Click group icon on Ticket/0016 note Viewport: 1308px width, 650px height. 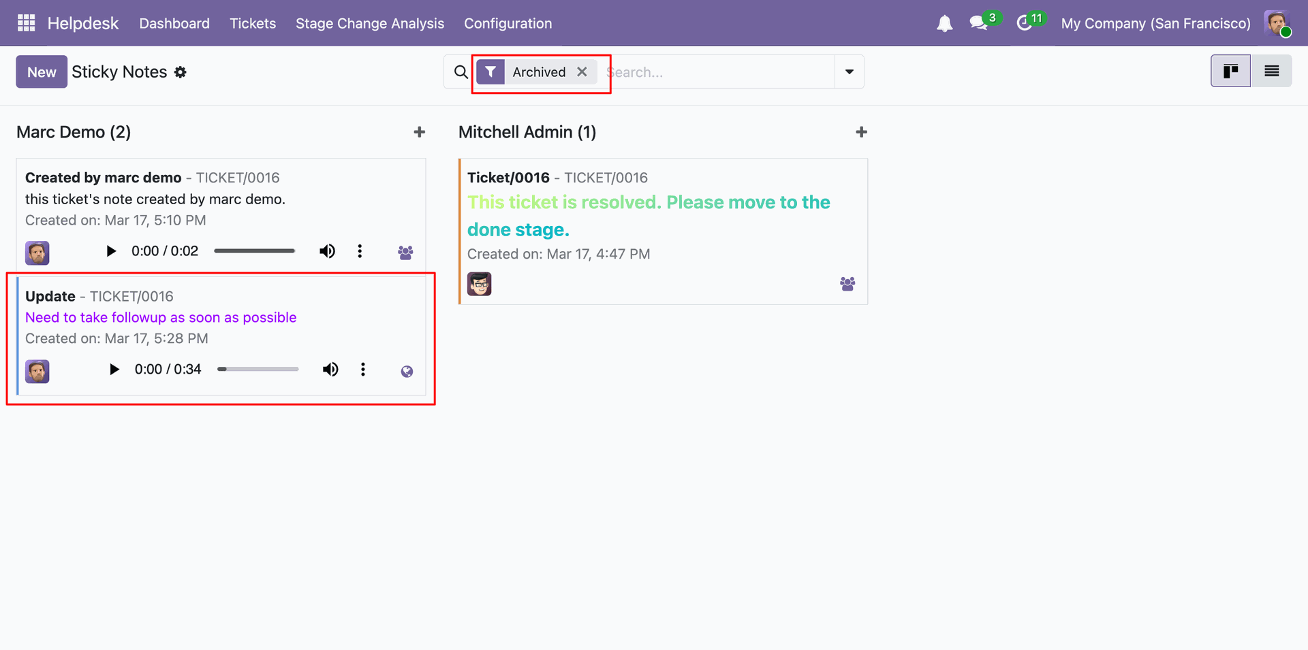[847, 284]
